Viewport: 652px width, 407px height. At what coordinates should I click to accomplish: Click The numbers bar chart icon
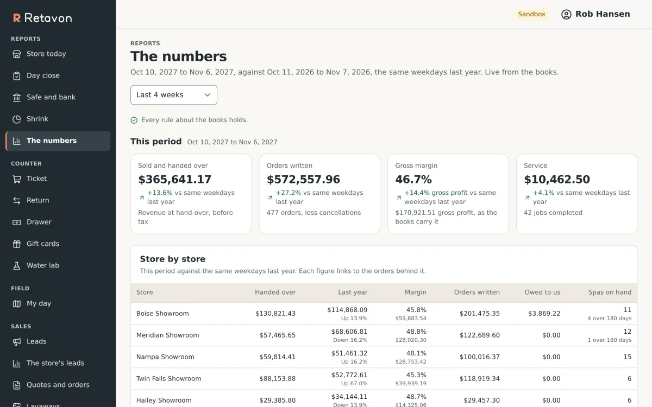17,141
